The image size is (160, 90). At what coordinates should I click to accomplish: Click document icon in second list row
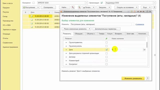pyautogui.click(x=32, y=20)
